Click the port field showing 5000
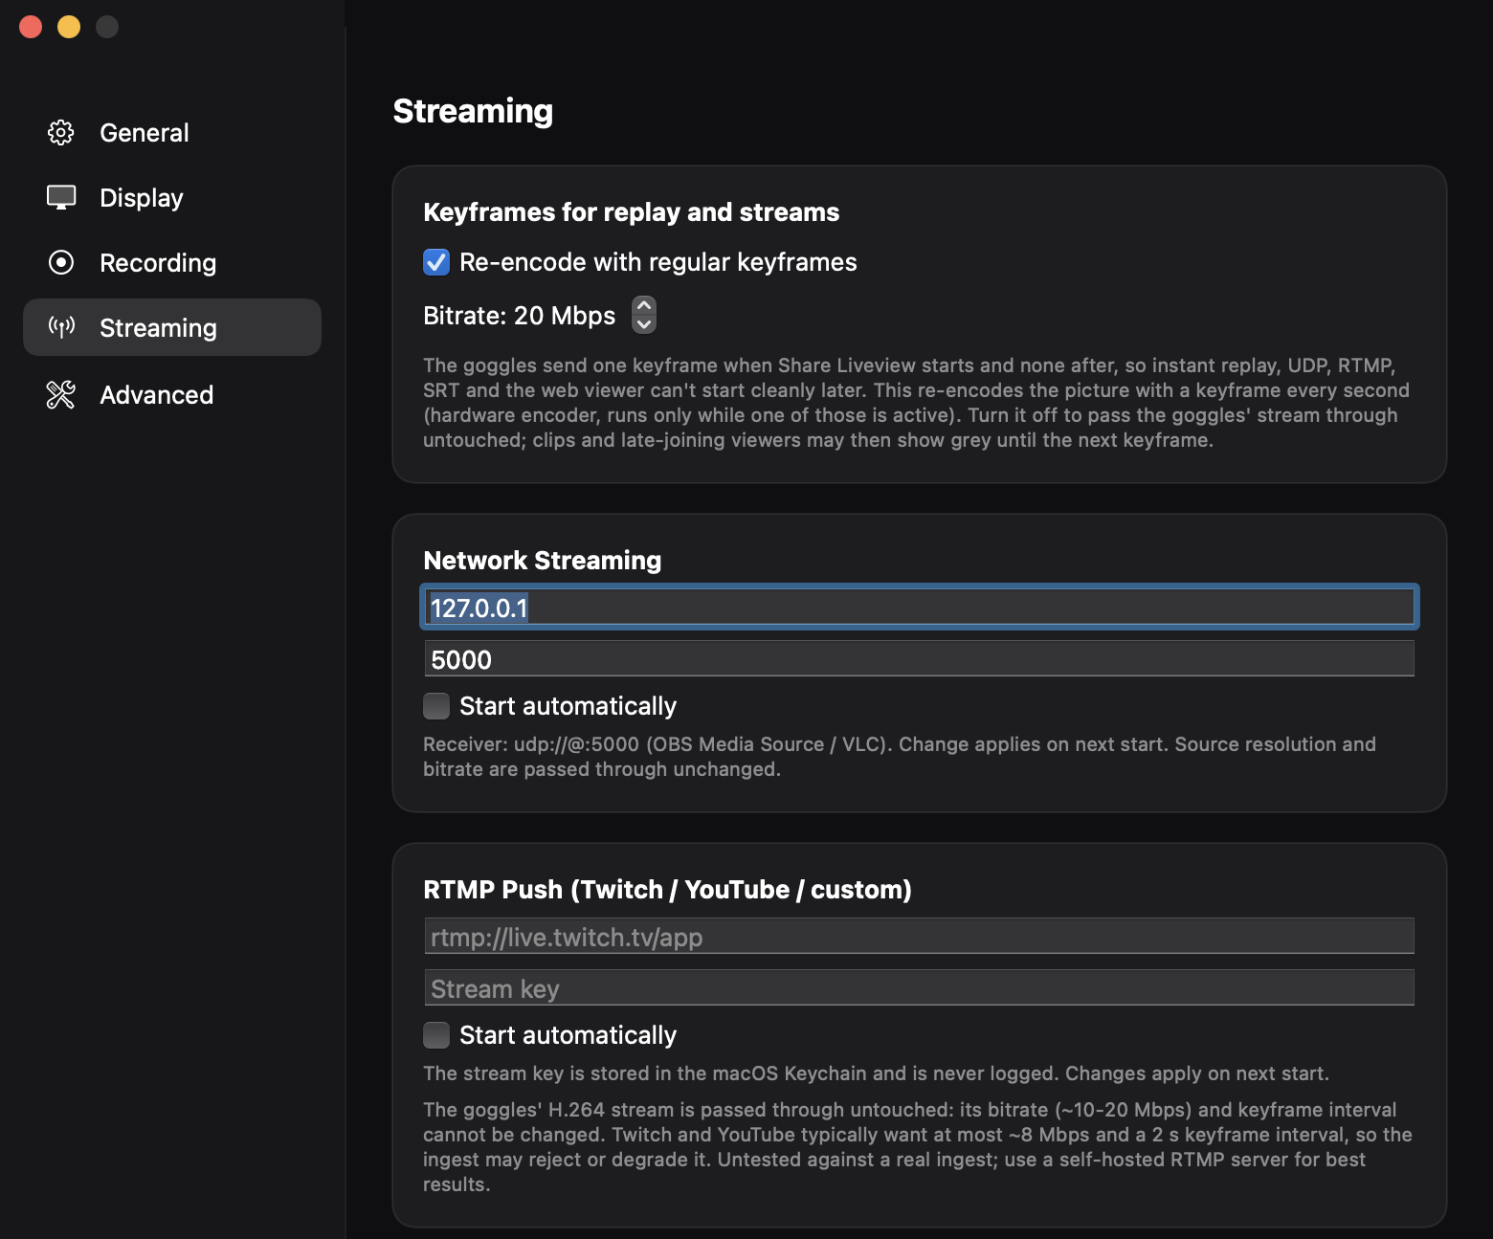Viewport: 1493px width, 1239px height. [x=919, y=659]
